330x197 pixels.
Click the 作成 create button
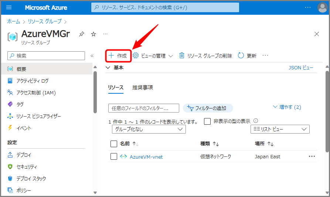point(118,56)
